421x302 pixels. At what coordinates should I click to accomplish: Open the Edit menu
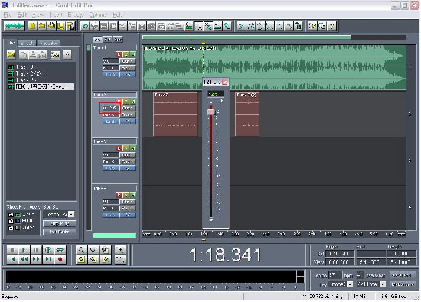click(22, 15)
